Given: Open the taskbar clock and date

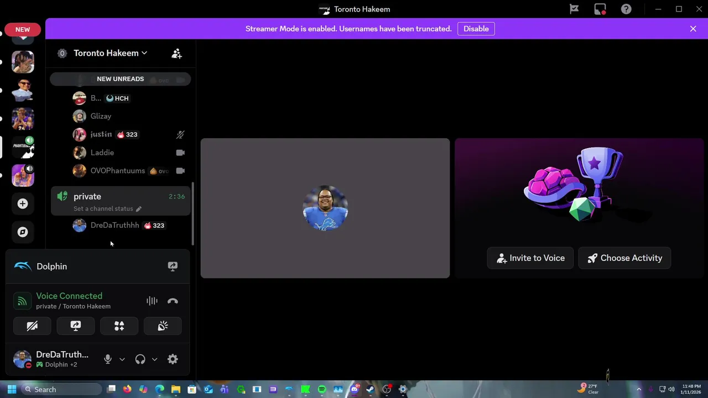Looking at the screenshot, I should pos(691,389).
